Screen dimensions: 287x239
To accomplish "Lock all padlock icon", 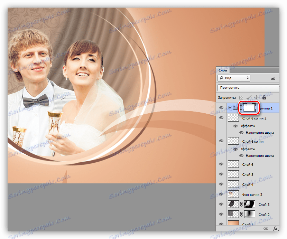I will 264,97.
